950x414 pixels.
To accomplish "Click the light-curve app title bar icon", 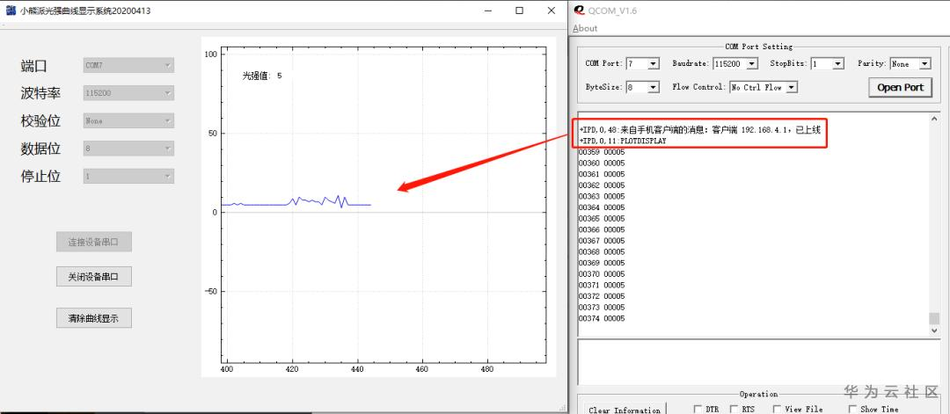I will tap(11, 11).
